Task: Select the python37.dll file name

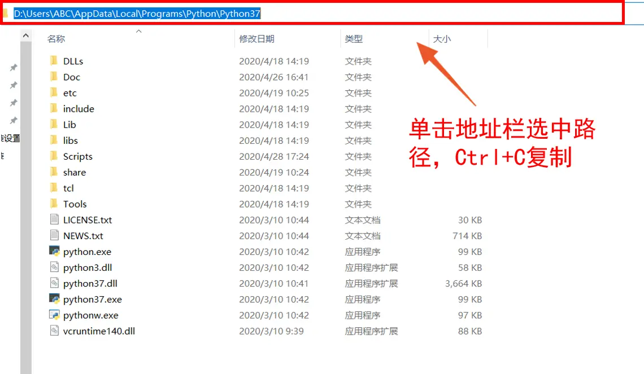Action: (x=90, y=283)
